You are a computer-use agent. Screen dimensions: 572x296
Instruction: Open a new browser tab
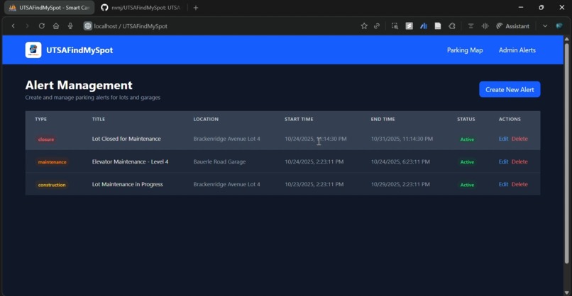coord(196,8)
